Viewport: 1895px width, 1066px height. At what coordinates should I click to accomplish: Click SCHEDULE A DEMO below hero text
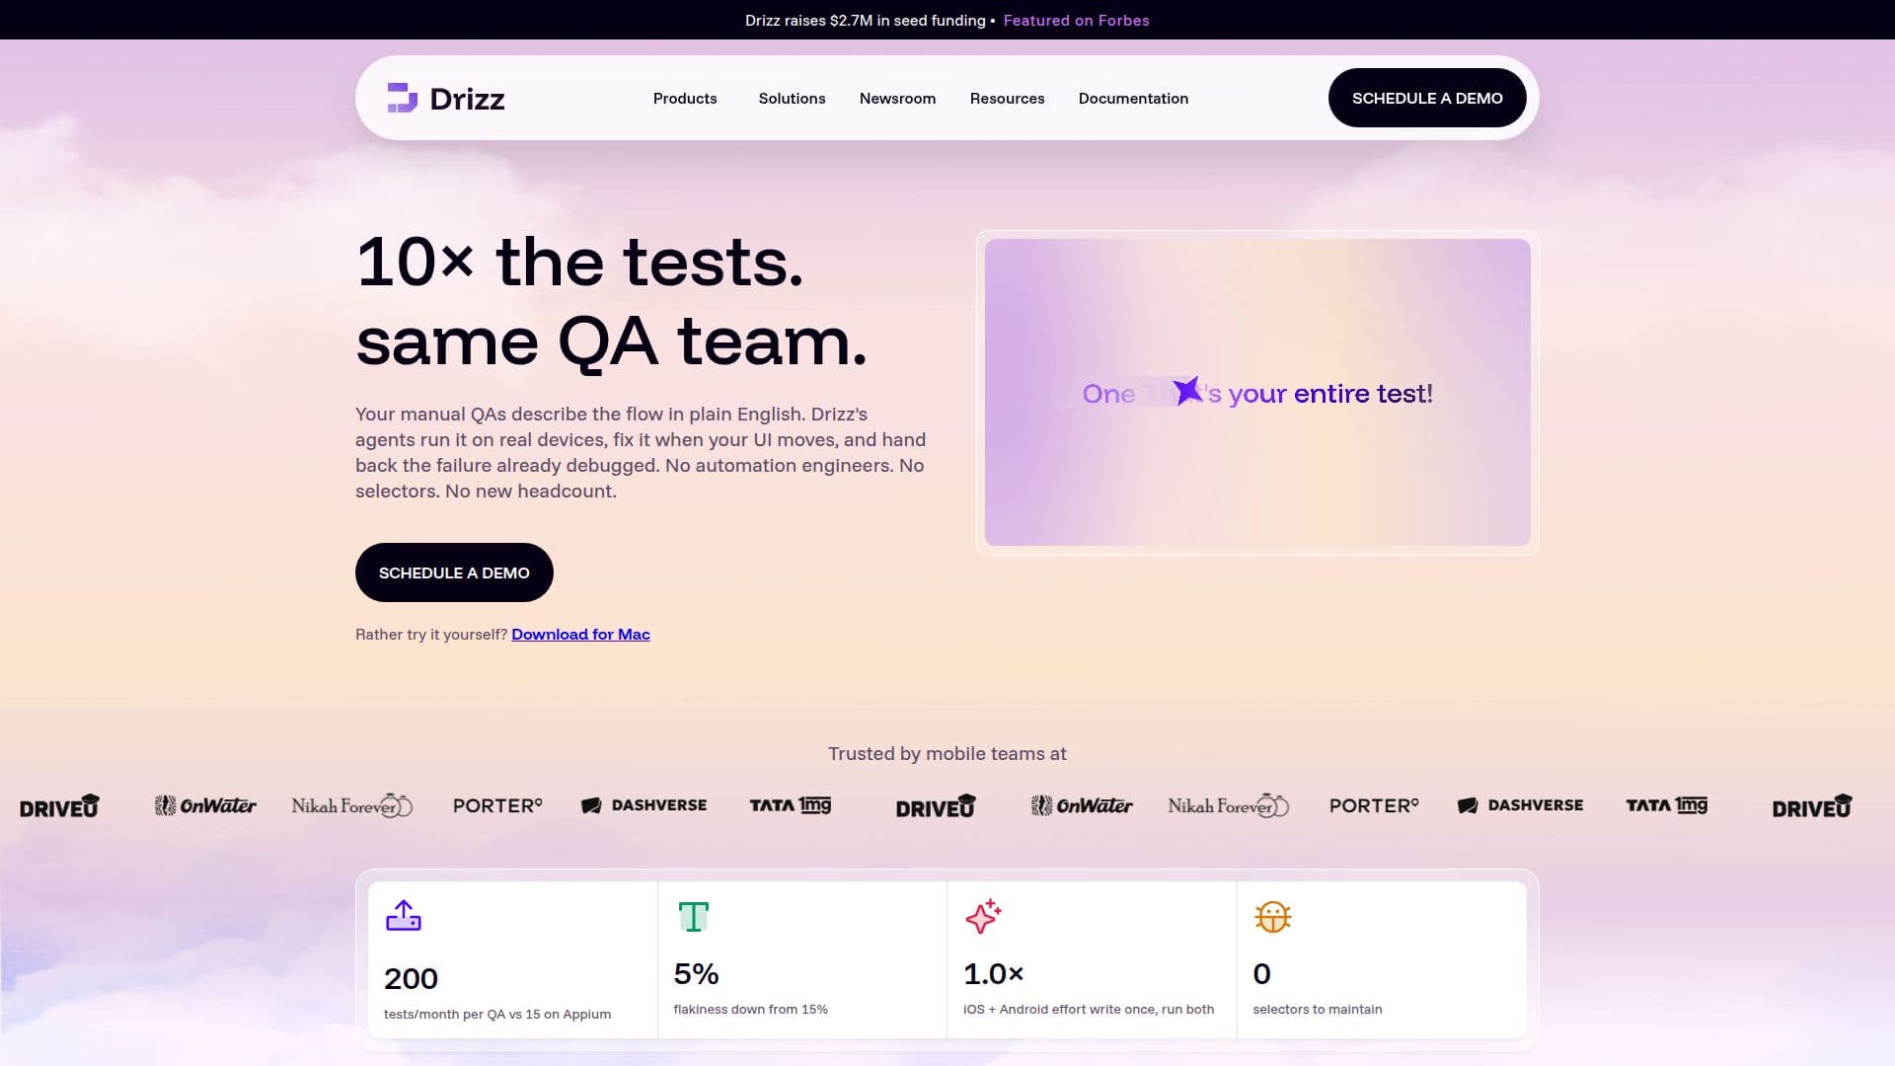(x=454, y=572)
